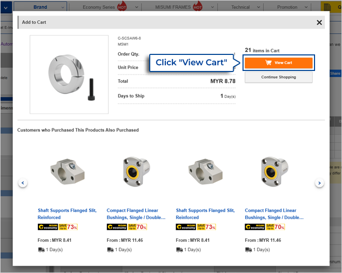Click the orange View Cart button
The width and height of the screenshot is (342, 273).
coord(278,63)
